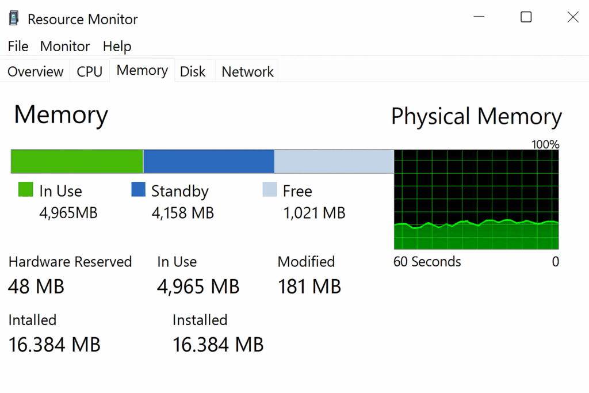Screen dimensions: 589x393
Task: Click the Hardware Reserved 48 MB value
Action: (x=36, y=286)
